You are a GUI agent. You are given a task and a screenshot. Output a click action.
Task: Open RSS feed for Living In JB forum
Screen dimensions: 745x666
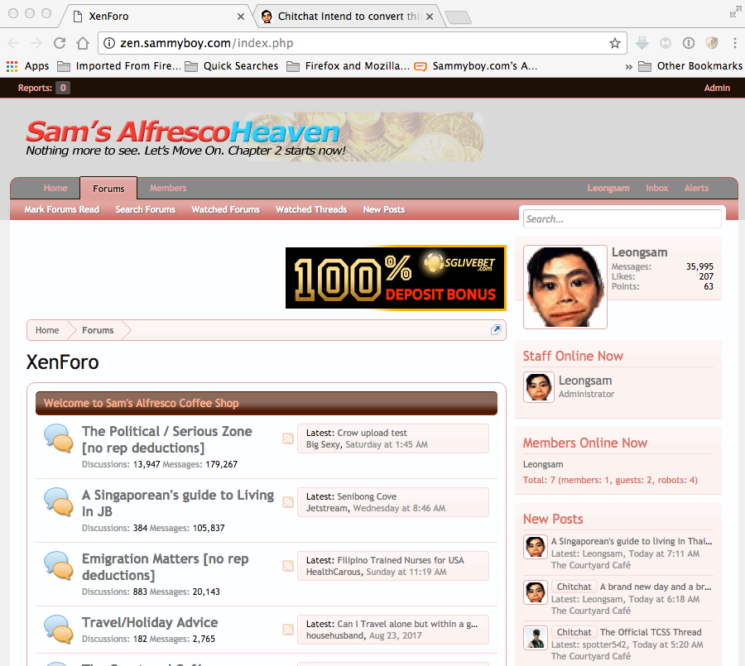click(x=288, y=502)
